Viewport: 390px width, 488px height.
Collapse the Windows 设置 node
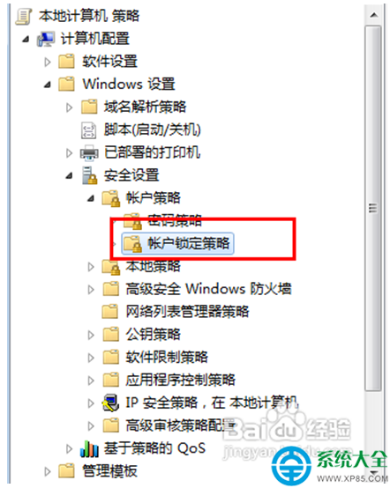pyautogui.click(x=48, y=85)
